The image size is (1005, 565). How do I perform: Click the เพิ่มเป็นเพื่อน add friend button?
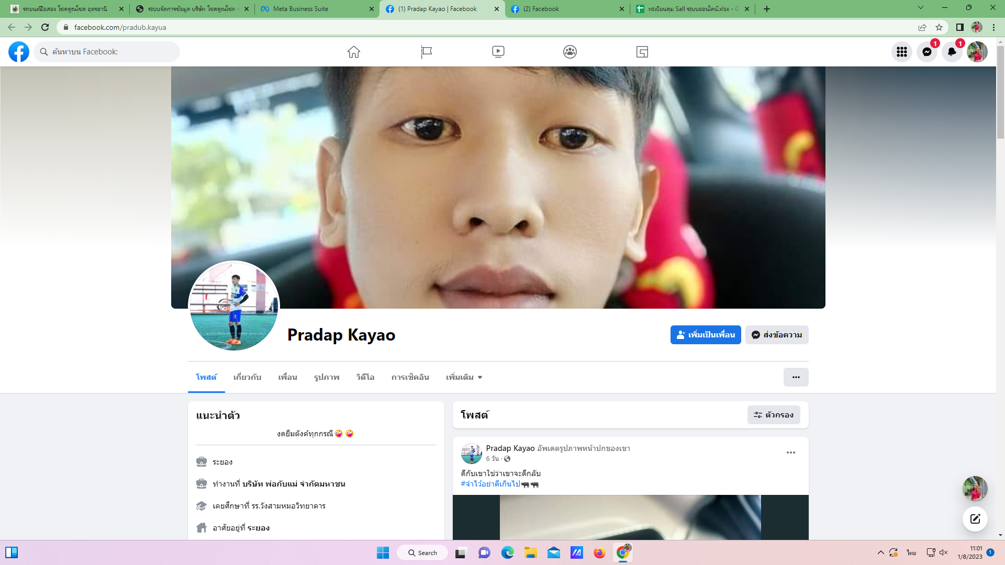[705, 335]
